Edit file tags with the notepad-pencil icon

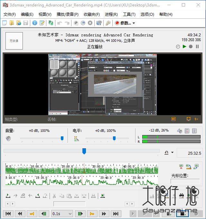pos(42,23)
